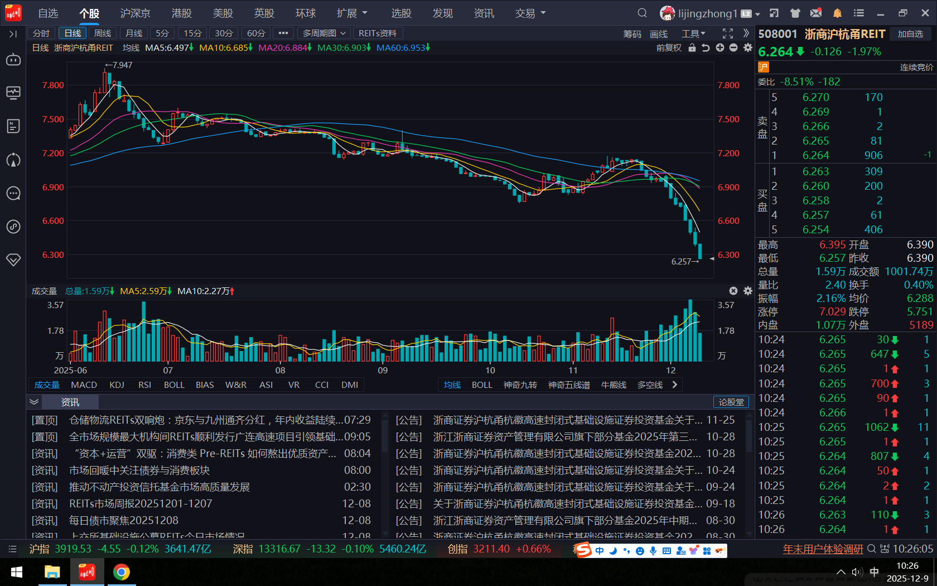The width and height of the screenshot is (937, 586).
Task: Open the 扩展 dropdown in the top menu
Action: tap(352, 13)
